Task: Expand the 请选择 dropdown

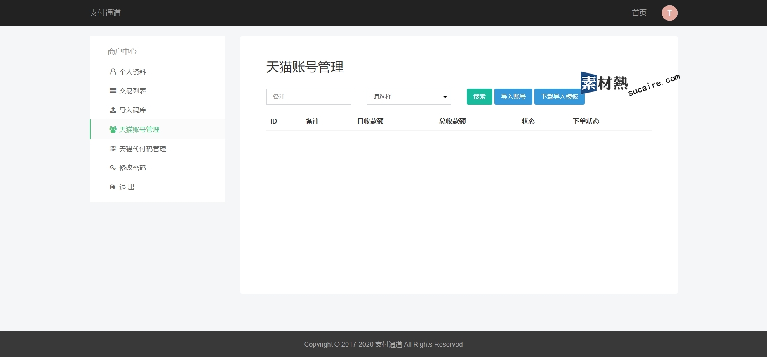Action: pos(409,96)
